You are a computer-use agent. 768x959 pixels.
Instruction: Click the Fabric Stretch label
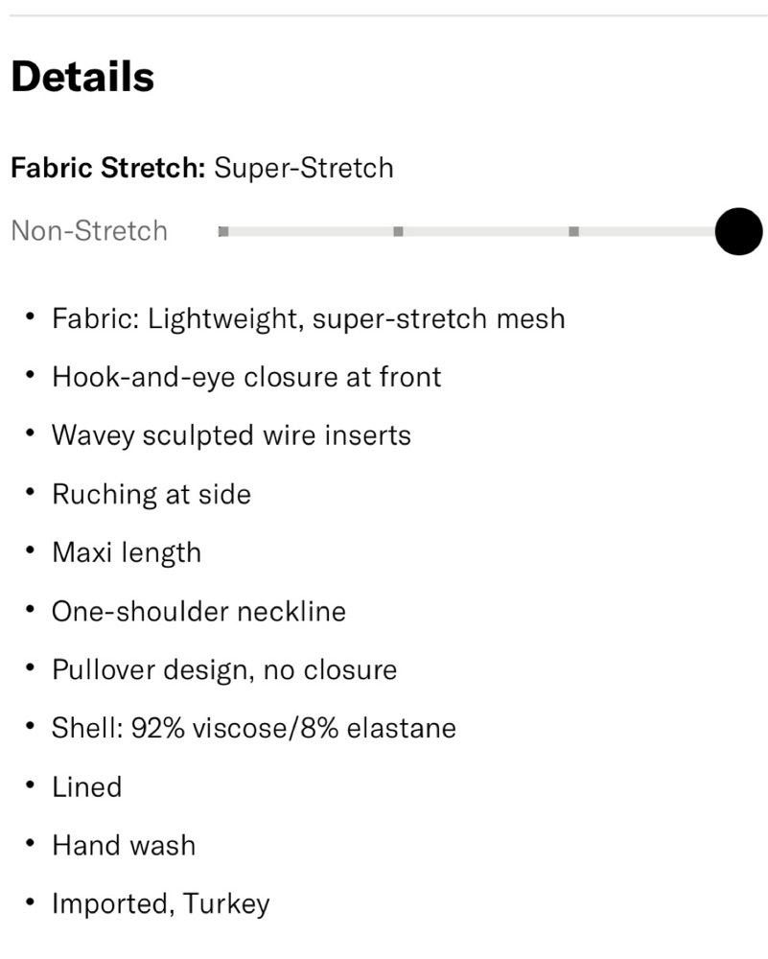pyautogui.click(x=107, y=168)
